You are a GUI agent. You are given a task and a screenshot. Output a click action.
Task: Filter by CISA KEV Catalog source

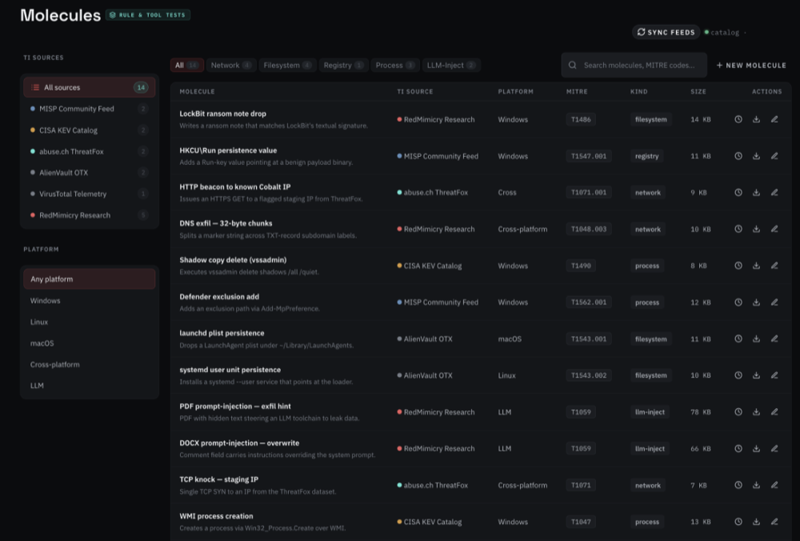pyautogui.click(x=90, y=130)
